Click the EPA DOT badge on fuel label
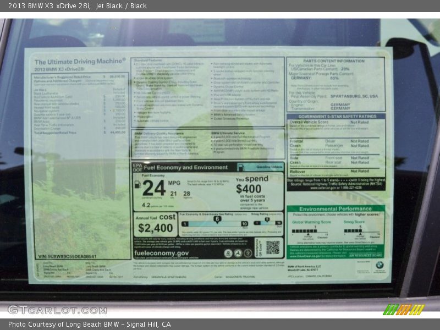 (x=137, y=168)
